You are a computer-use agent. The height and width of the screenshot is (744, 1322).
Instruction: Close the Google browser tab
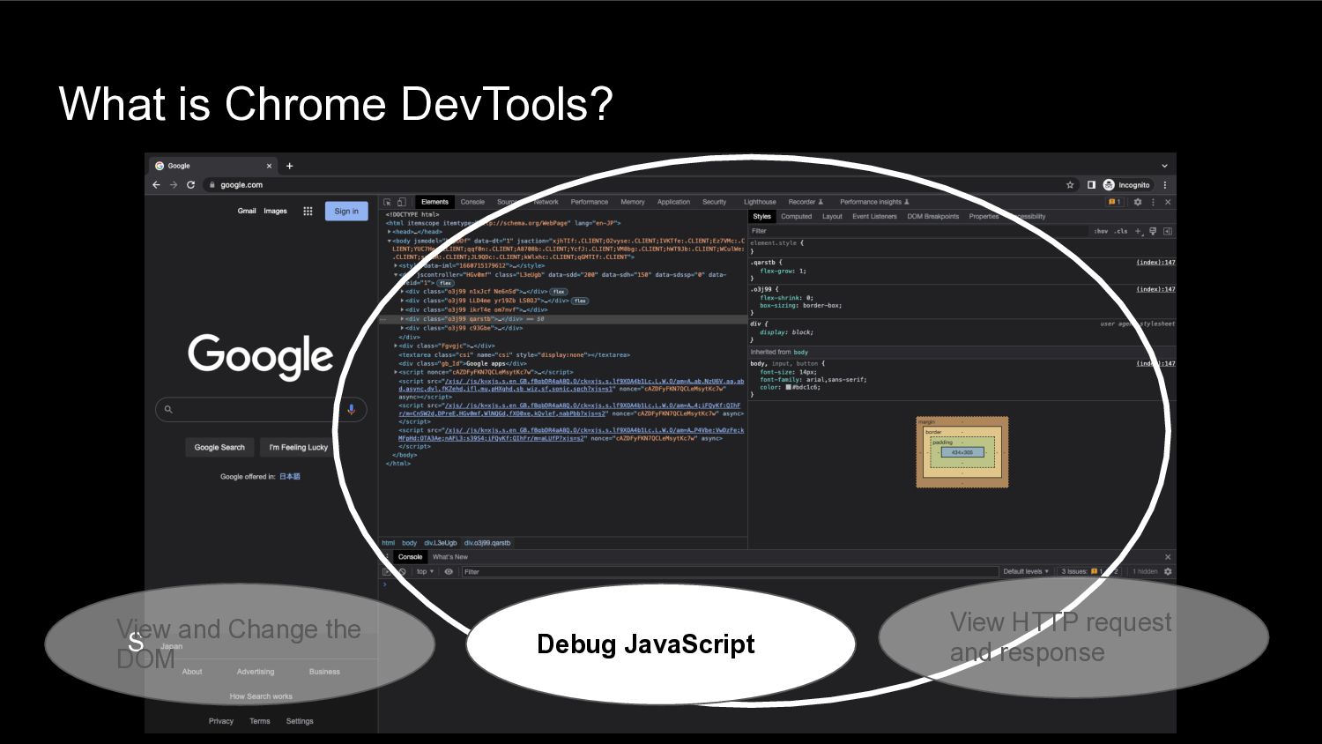click(269, 166)
